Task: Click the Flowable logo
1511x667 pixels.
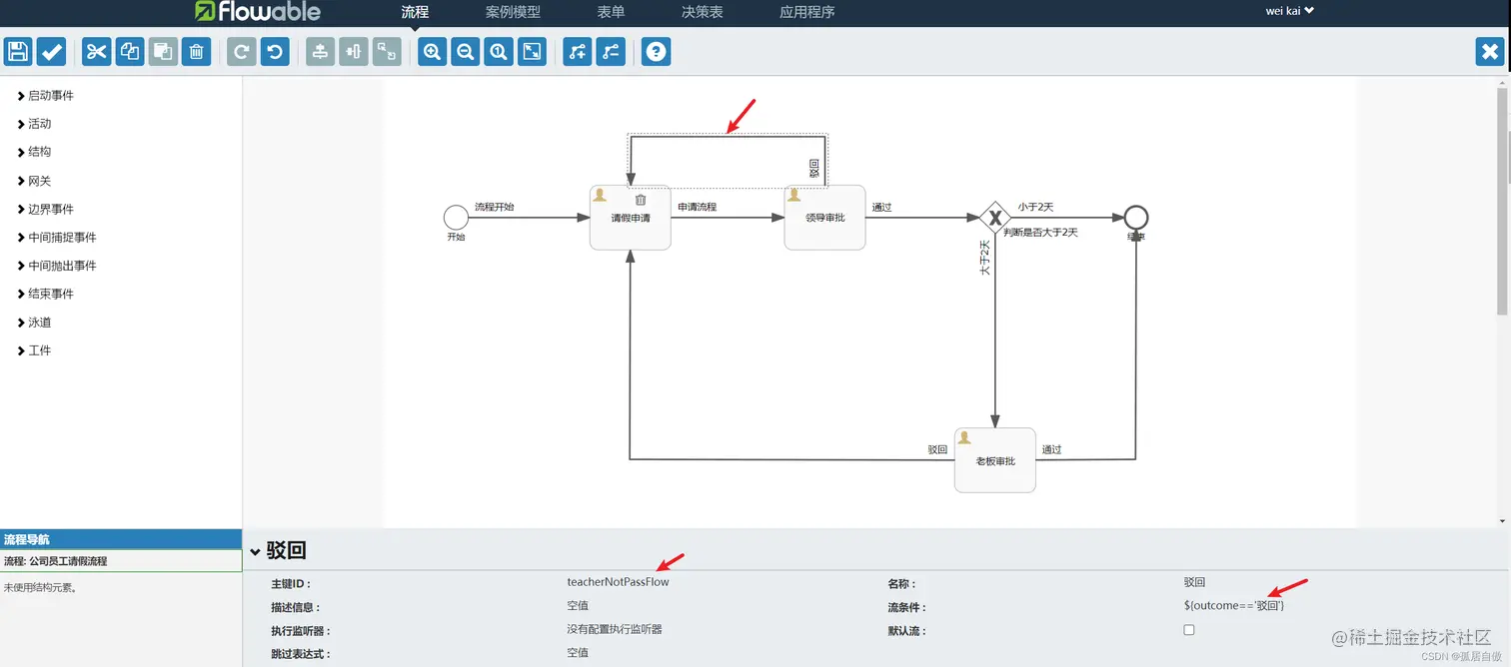Action: coord(258,12)
